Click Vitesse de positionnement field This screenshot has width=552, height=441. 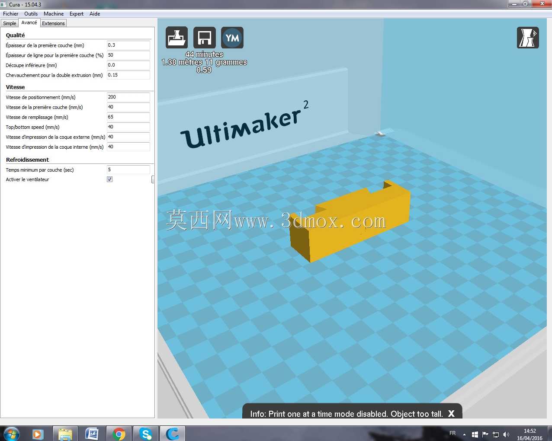128,97
